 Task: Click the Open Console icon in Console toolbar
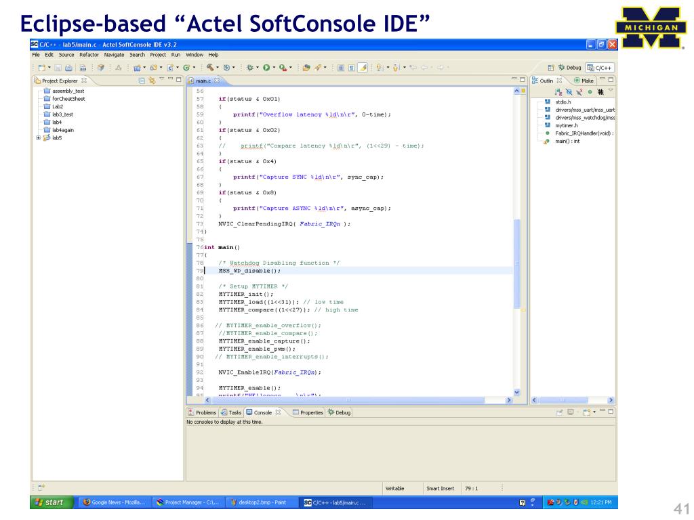pyautogui.click(x=586, y=412)
